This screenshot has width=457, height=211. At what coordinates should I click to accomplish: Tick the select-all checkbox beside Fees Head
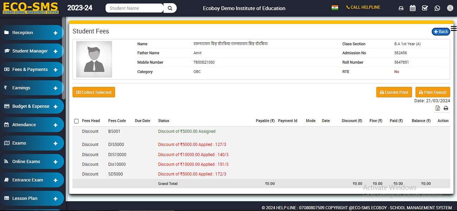pyautogui.click(x=76, y=121)
